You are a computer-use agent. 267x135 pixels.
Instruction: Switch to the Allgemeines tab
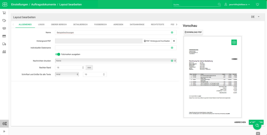point(25,25)
